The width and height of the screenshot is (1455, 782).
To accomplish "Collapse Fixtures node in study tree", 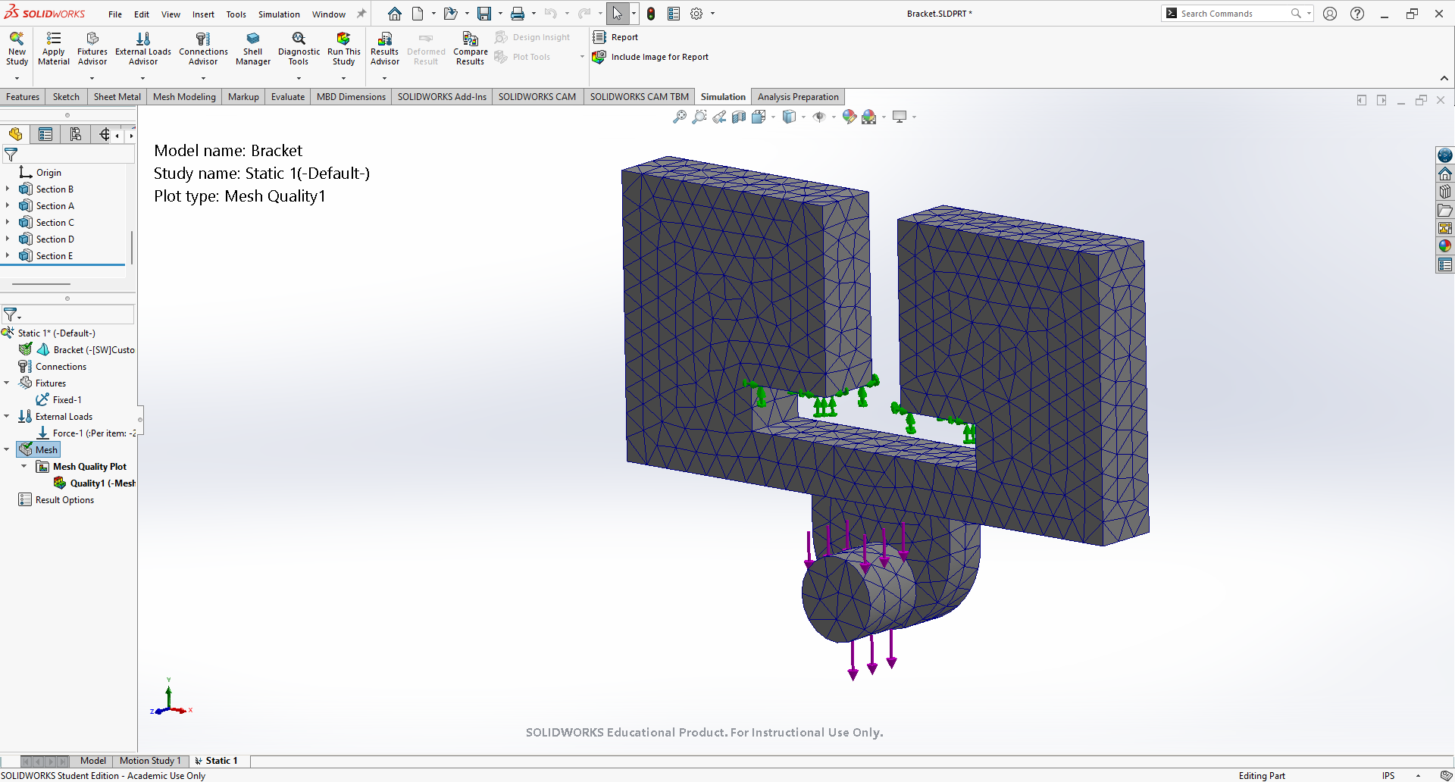I will pos(7,383).
